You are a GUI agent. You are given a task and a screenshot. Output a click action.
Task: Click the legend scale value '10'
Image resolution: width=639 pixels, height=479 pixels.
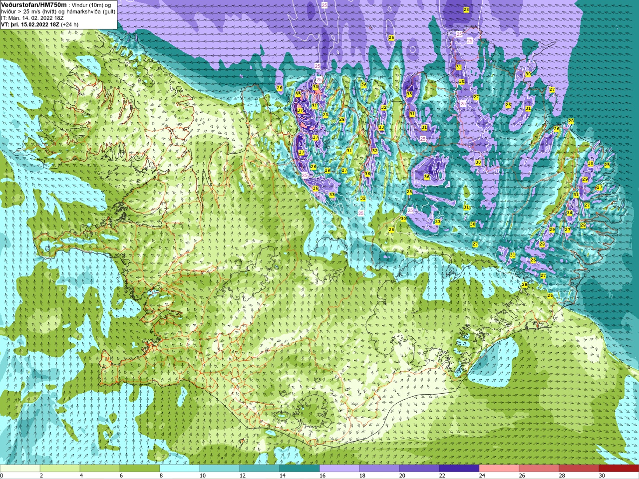(x=203, y=476)
